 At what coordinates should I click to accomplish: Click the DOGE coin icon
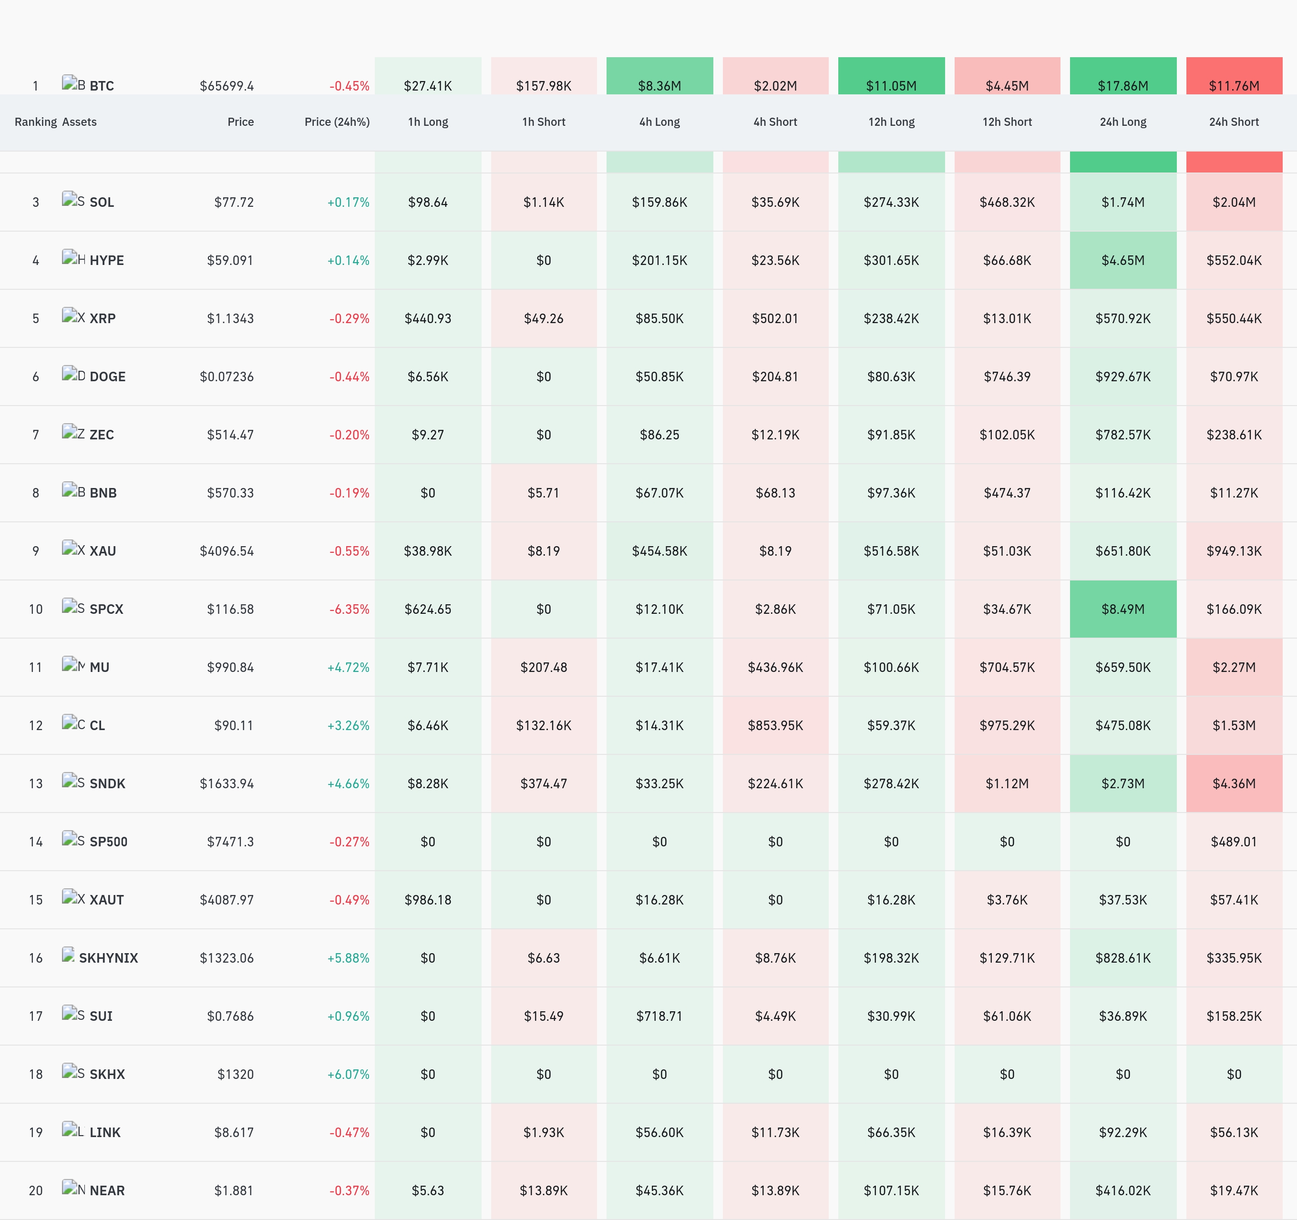[x=74, y=374]
